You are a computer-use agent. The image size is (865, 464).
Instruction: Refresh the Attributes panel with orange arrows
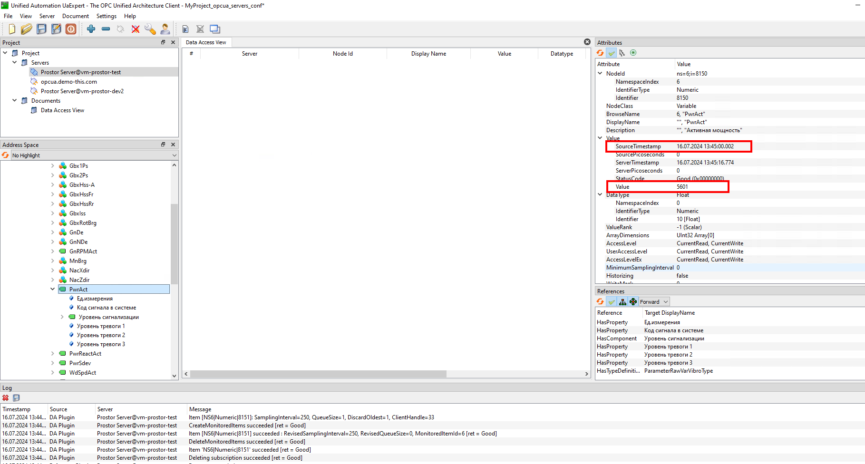[x=601, y=53]
